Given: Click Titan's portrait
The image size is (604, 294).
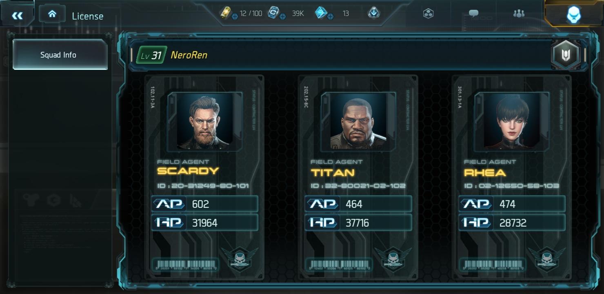Looking at the screenshot, I should tap(358, 121).
